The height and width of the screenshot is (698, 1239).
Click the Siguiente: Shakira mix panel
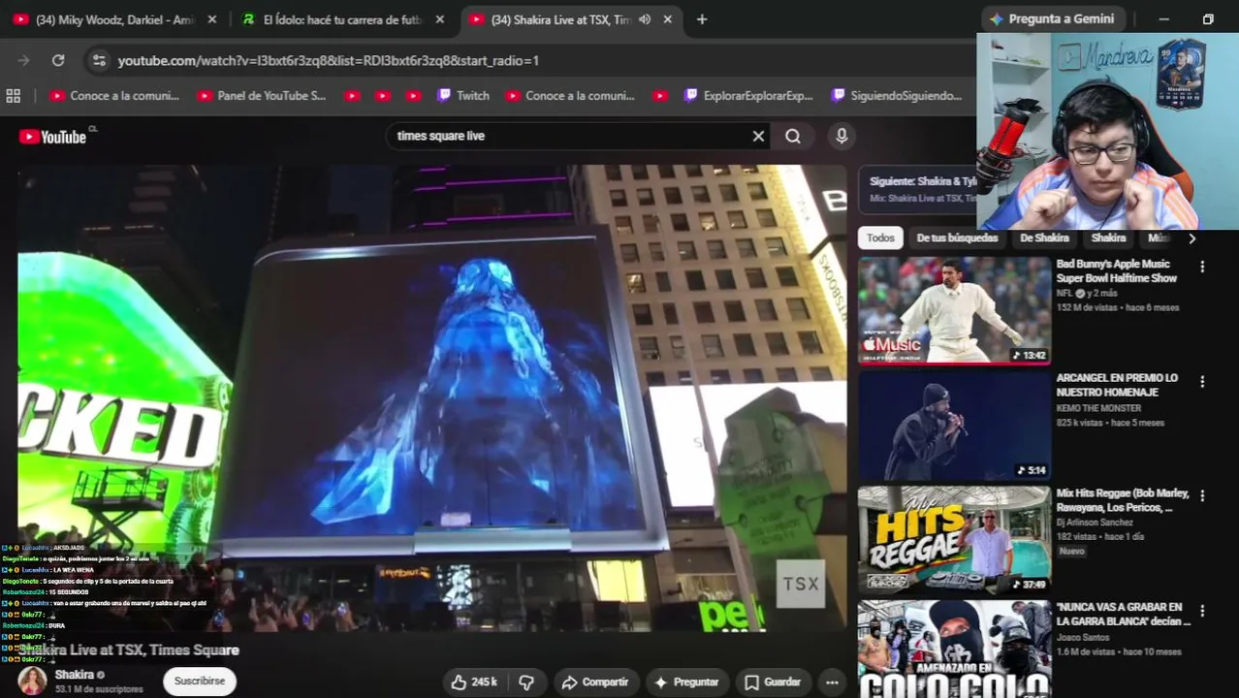[918, 189]
